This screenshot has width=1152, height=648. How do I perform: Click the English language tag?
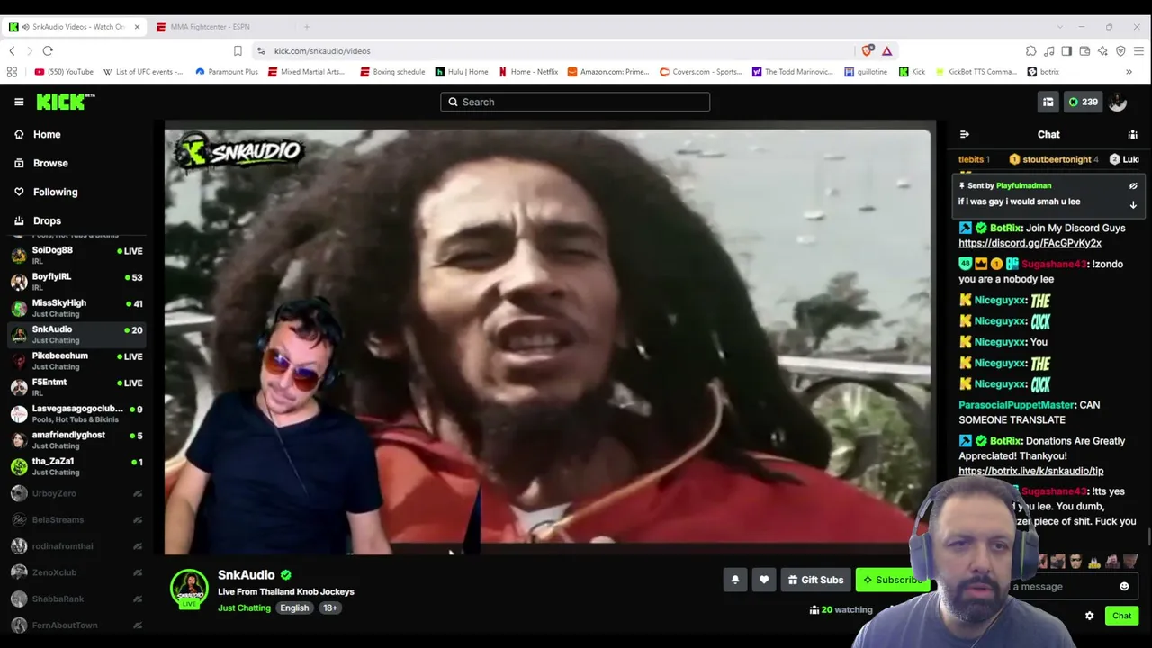(294, 608)
